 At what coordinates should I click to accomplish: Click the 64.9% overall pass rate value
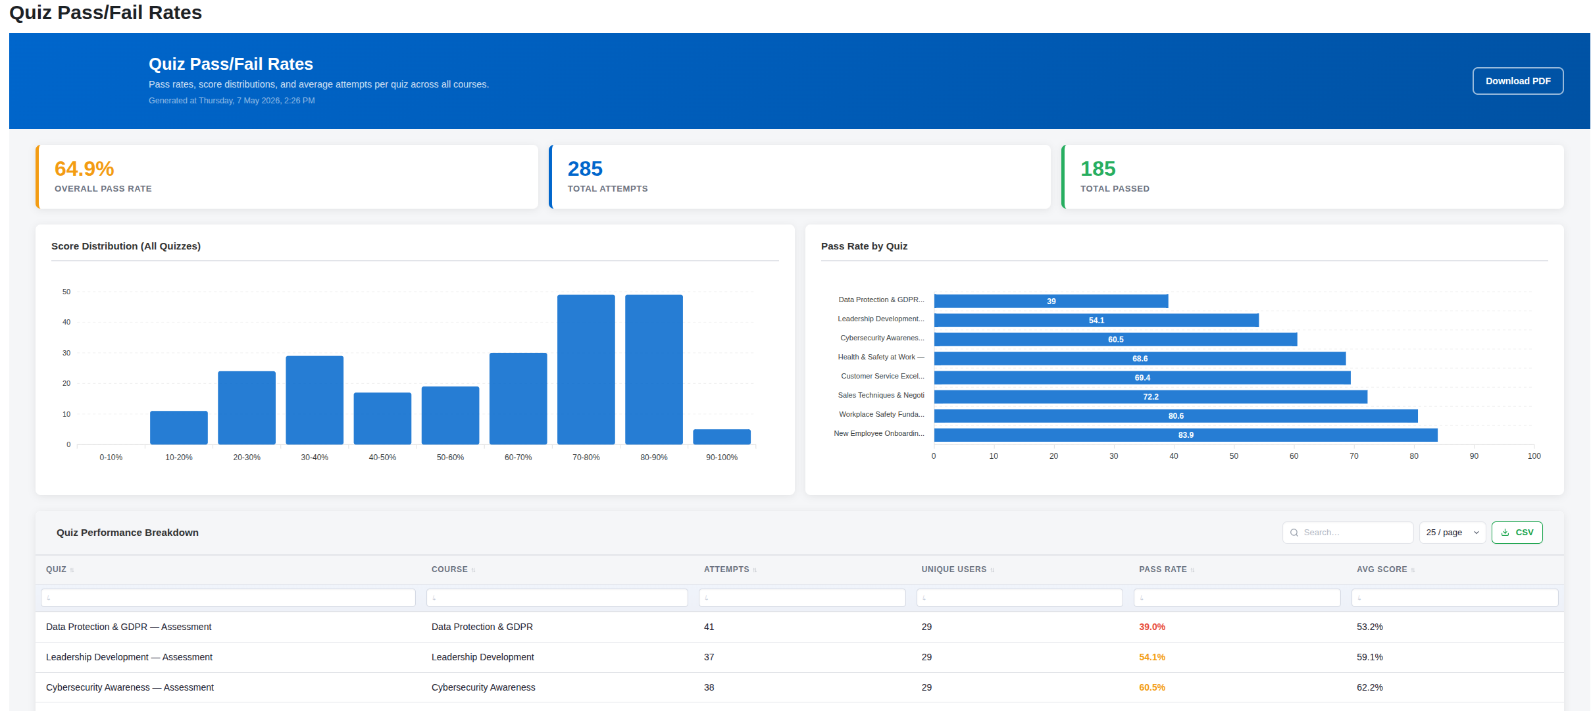pos(84,169)
